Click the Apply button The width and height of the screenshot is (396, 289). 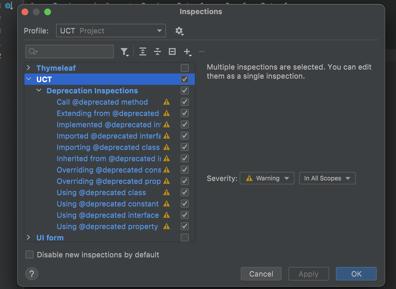[309, 274]
